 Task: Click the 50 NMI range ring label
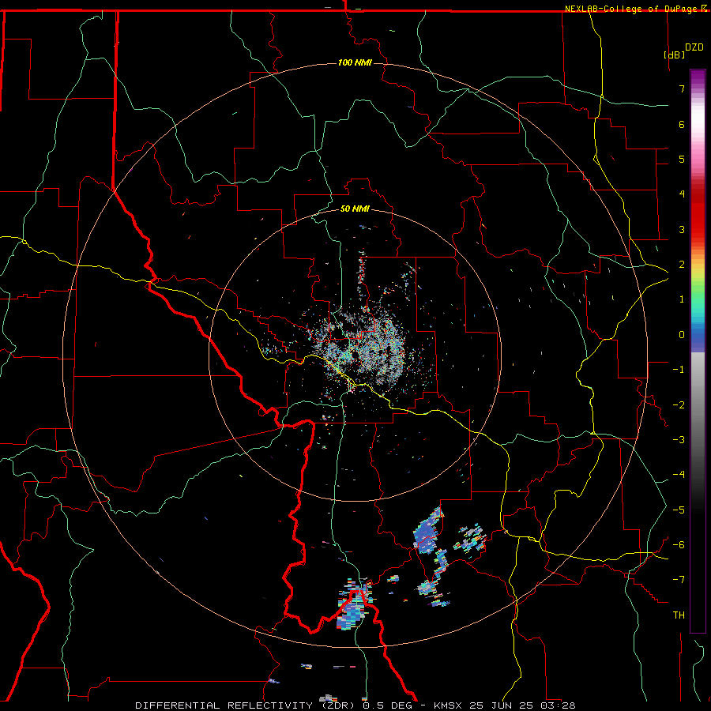355,209
